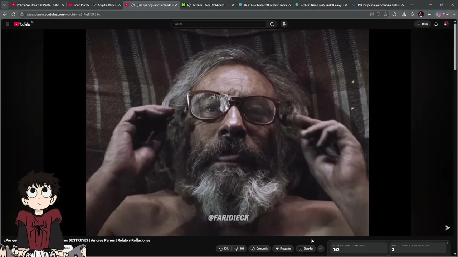Close the 'Polimá Westcoast & Pailita' tab
The image size is (458, 257).
coord(63,5)
